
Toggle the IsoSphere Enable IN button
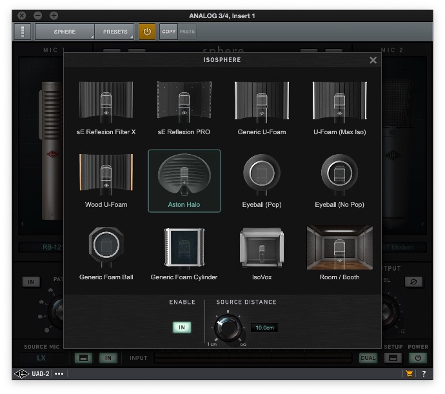[182, 328]
